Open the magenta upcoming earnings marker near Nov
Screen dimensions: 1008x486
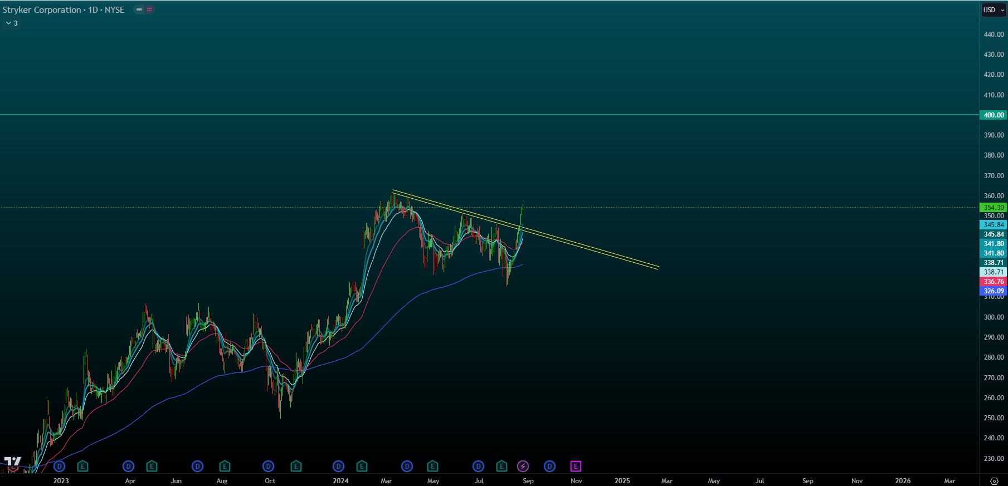coord(576,466)
